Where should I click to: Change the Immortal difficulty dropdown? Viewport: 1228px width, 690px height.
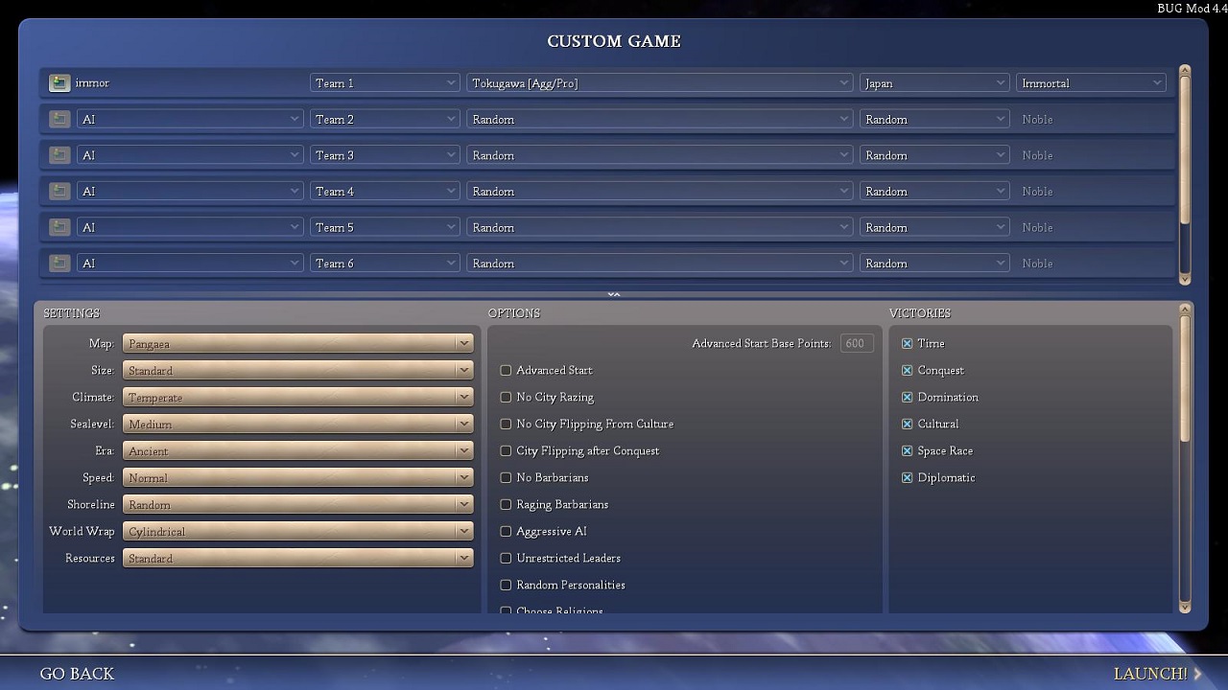pyautogui.click(x=1091, y=83)
